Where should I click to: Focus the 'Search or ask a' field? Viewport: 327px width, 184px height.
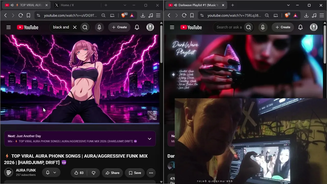tap(229, 27)
